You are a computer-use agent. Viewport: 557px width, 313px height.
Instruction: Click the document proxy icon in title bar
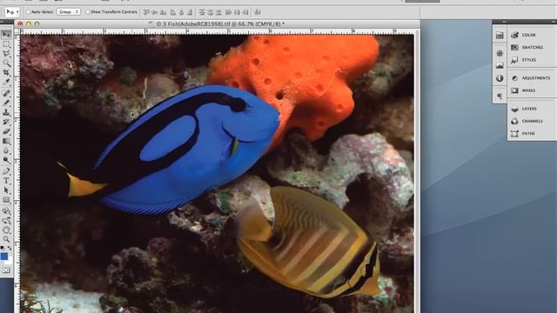tap(151, 24)
